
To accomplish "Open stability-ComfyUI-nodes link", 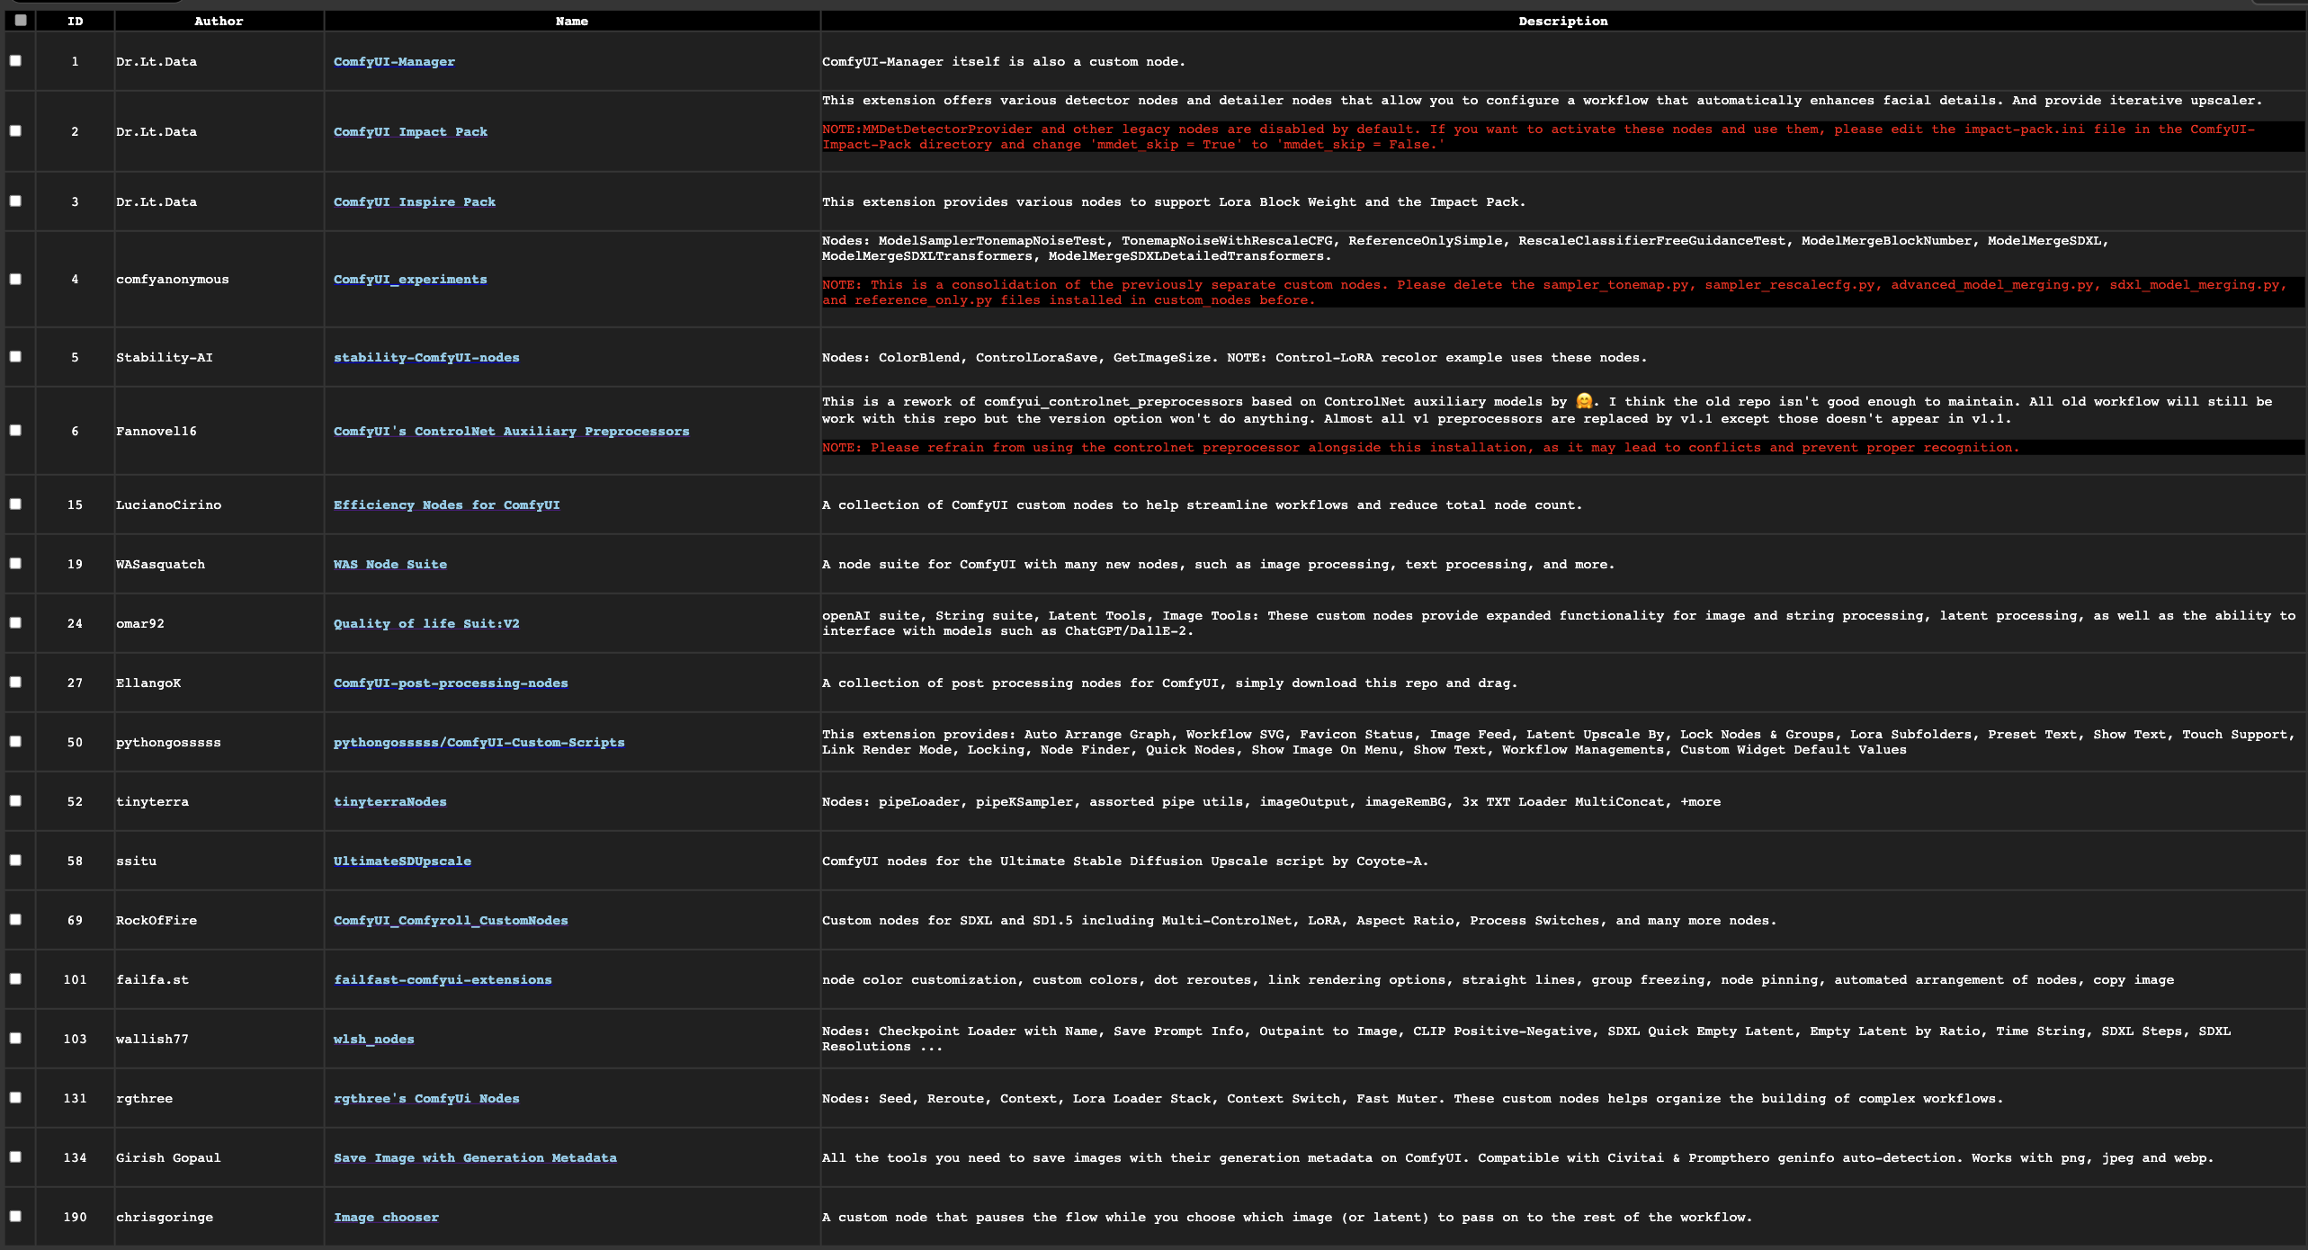I will point(425,358).
